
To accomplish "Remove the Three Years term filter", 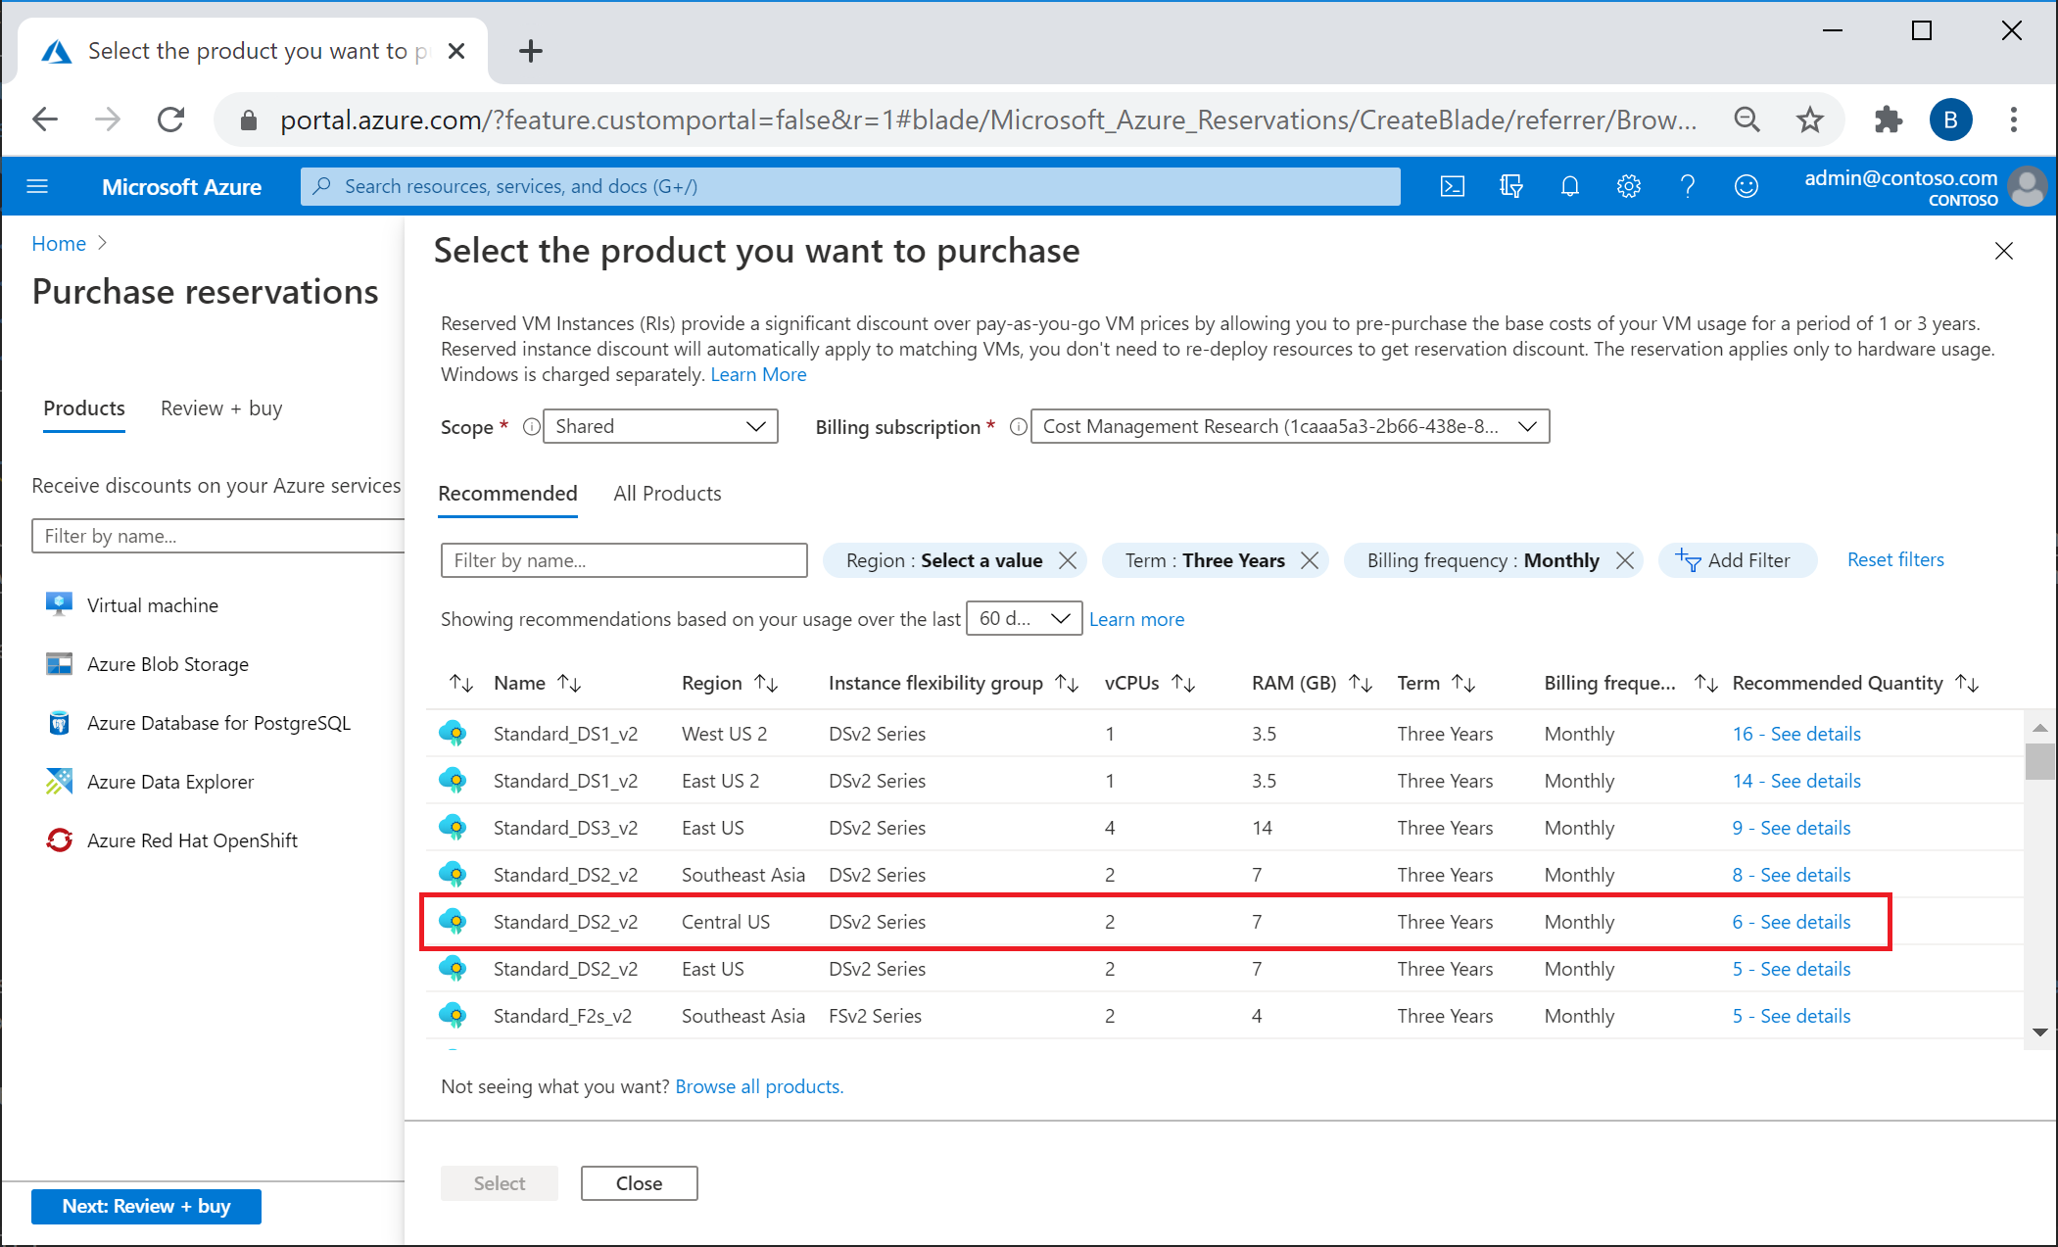I will tap(1313, 558).
